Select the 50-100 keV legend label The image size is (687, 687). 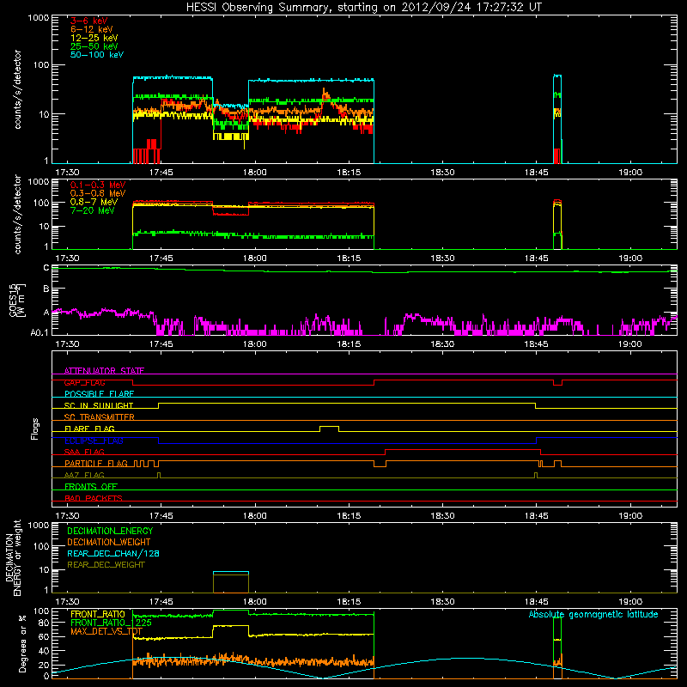pos(97,55)
